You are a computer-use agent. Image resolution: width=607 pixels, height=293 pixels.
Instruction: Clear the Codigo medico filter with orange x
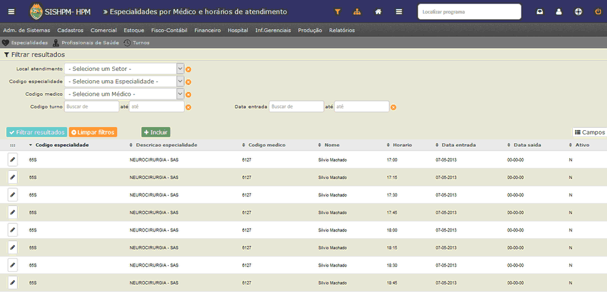coord(189,94)
